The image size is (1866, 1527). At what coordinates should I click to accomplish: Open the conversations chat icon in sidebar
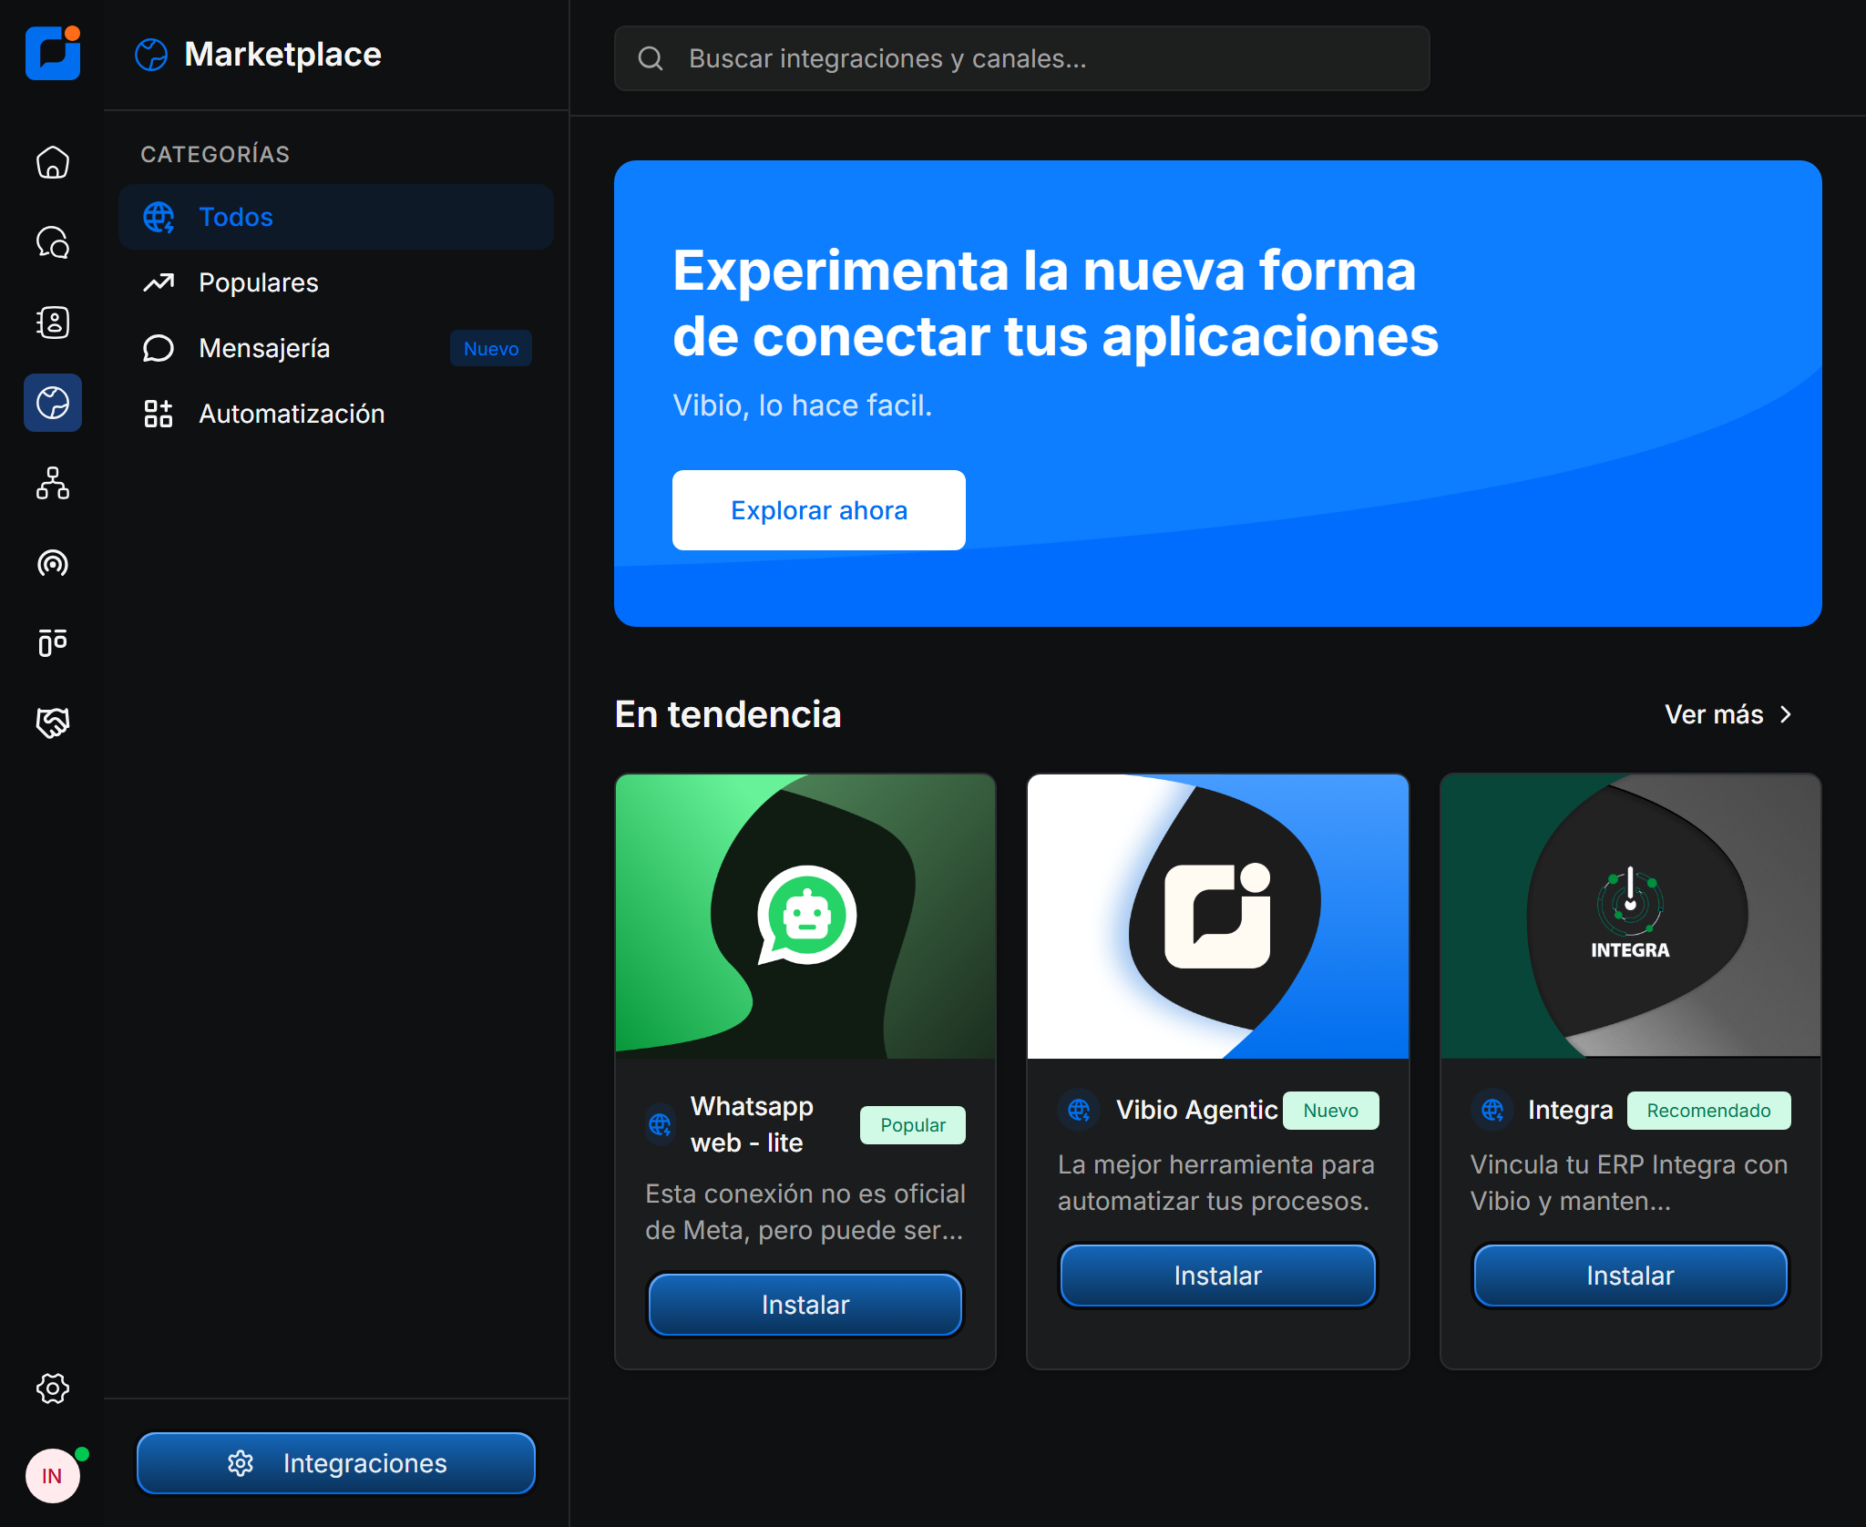click(x=52, y=242)
